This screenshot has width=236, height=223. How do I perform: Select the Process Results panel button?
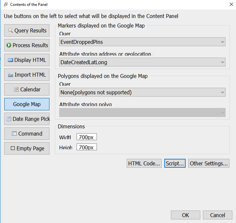[x=27, y=45]
